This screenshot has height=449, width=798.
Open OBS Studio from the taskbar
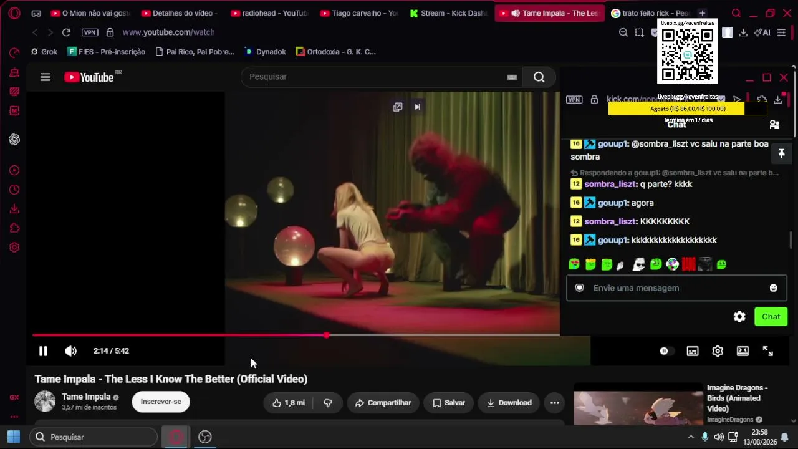pyautogui.click(x=205, y=437)
